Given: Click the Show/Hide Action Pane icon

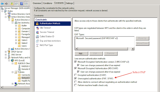Looking at the screenshot, I should [x=26, y=4].
